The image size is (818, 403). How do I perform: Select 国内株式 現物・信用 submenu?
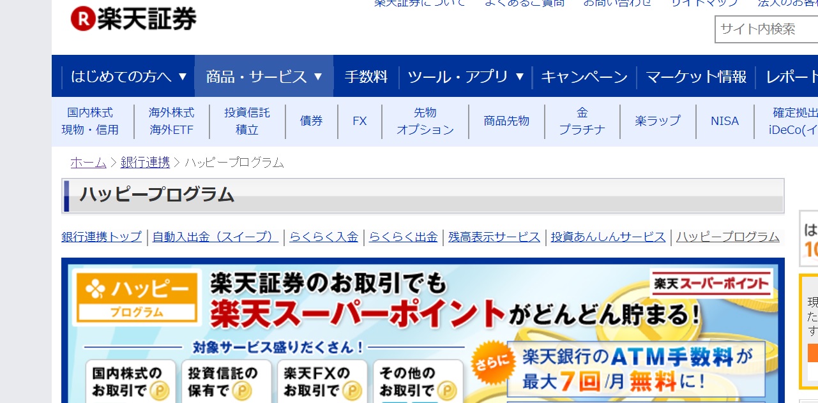(x=90, y=121)
